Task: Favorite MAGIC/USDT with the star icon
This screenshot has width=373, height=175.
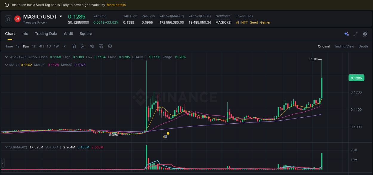Action: pyautogui.click(x=8, y=19)
